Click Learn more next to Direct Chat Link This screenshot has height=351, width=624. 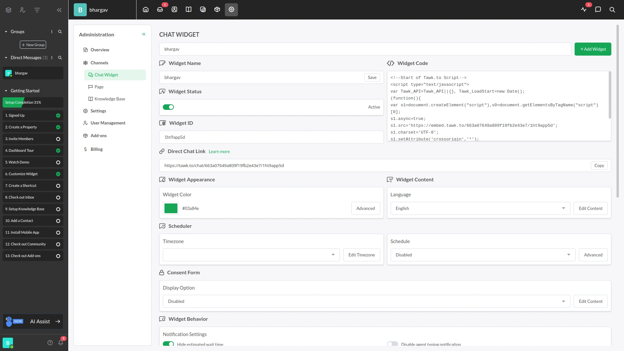[x=219, y=151]
